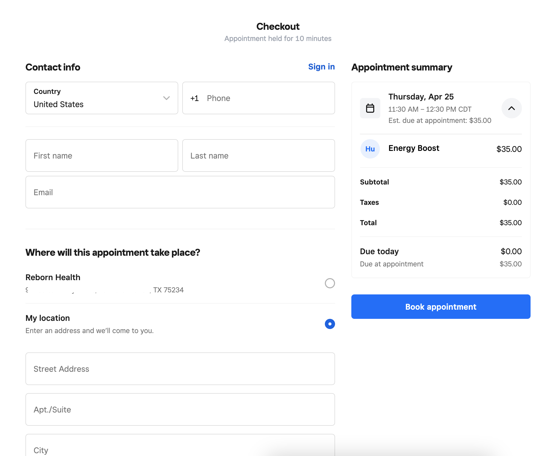This screenshot has height=456, width=555.
Task: Focus the Apt./Suite field
Action: pos(180,409)
